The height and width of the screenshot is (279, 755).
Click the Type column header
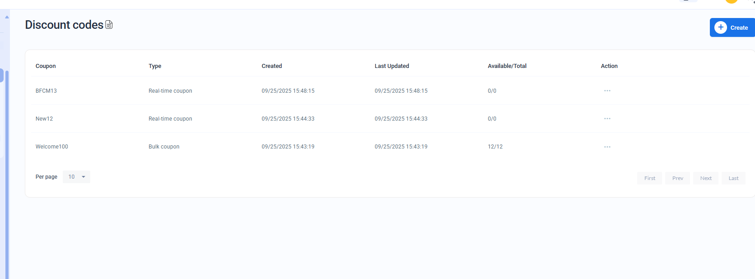tap(155, 66)
